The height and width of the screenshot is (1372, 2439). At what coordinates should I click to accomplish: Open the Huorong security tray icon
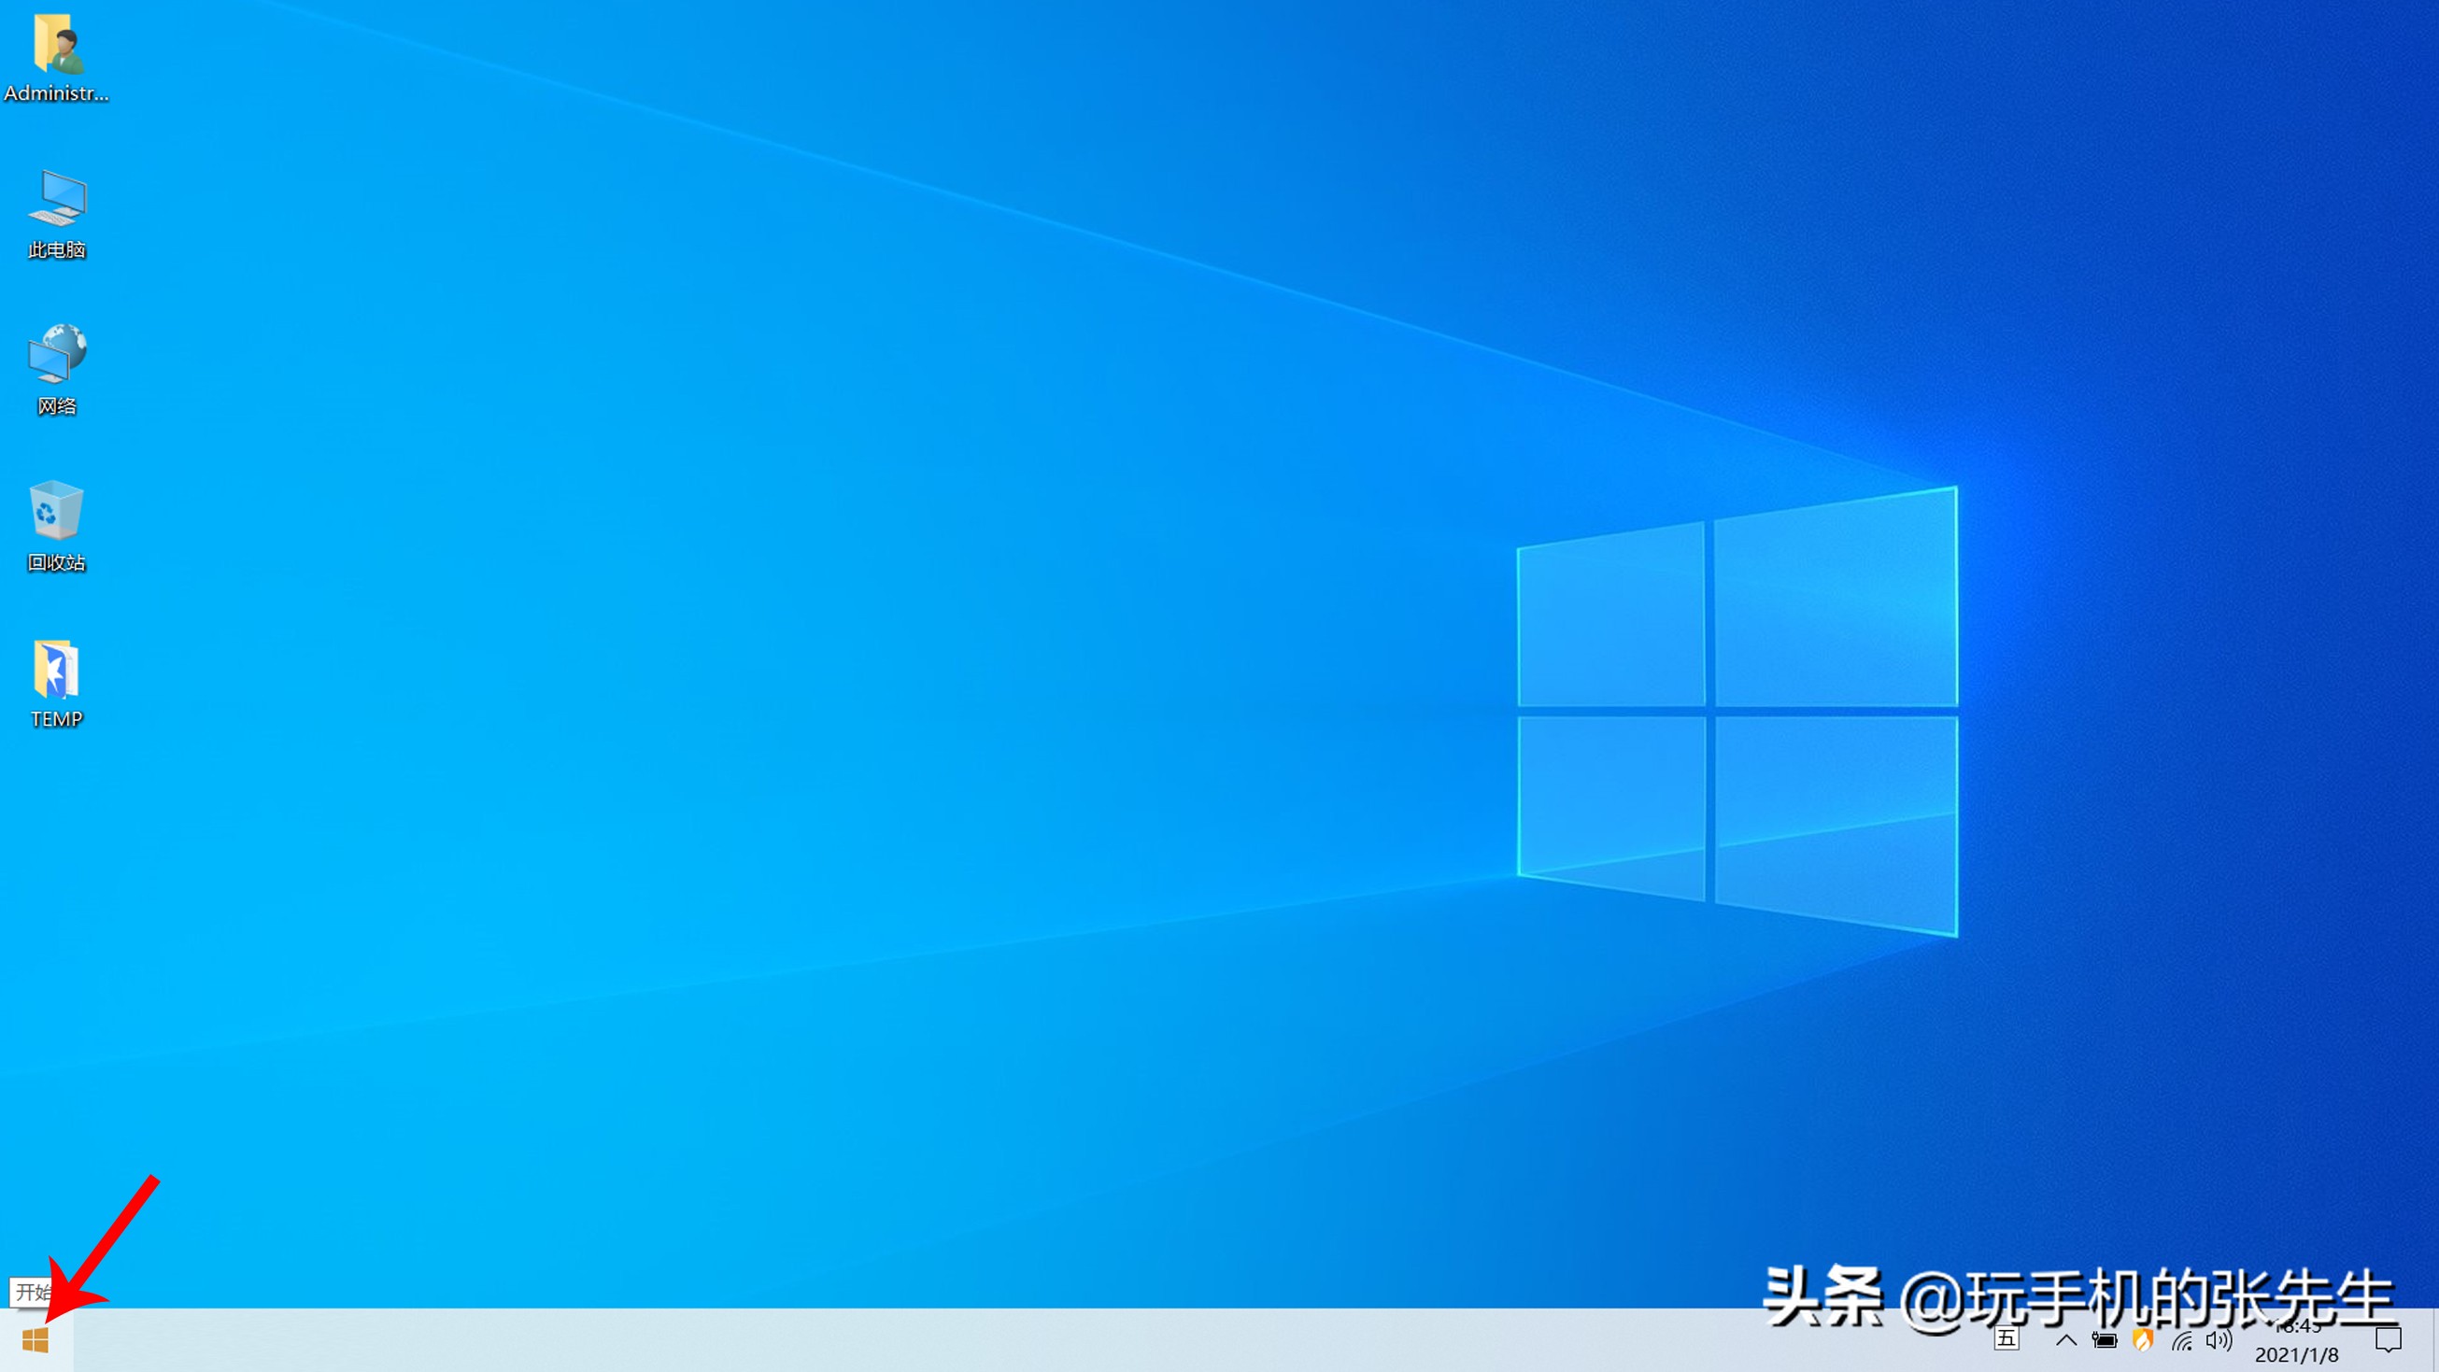[2144, 1342]
